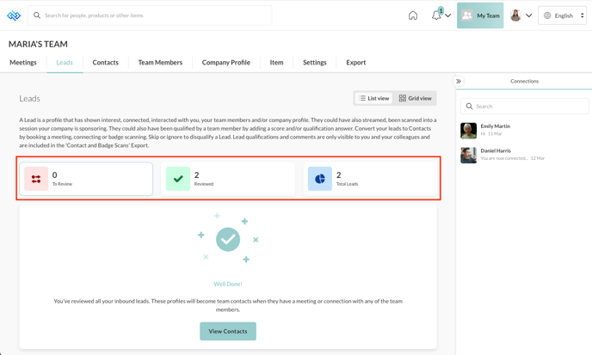Screen dimensions: 592x355
Task: Click the My Team button
Action: (x=480, y=15)
